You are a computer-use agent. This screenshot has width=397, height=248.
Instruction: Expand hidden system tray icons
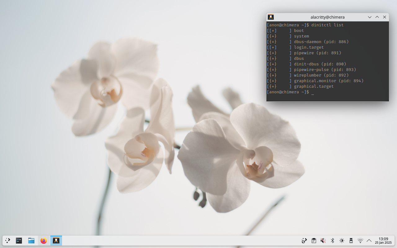[369, 241]
